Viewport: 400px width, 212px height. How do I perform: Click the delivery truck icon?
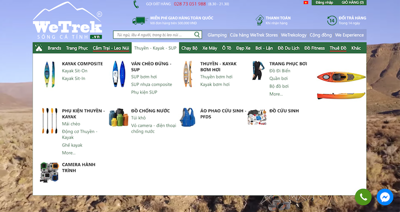click(x=140, y=20)
